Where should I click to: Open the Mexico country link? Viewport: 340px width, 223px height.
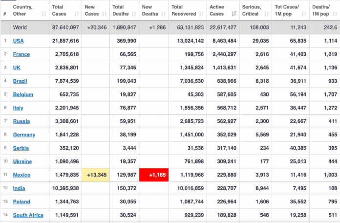pos(21,175)
